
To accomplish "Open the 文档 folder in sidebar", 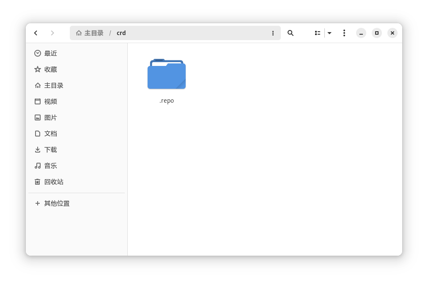I will tap(77, 134).
